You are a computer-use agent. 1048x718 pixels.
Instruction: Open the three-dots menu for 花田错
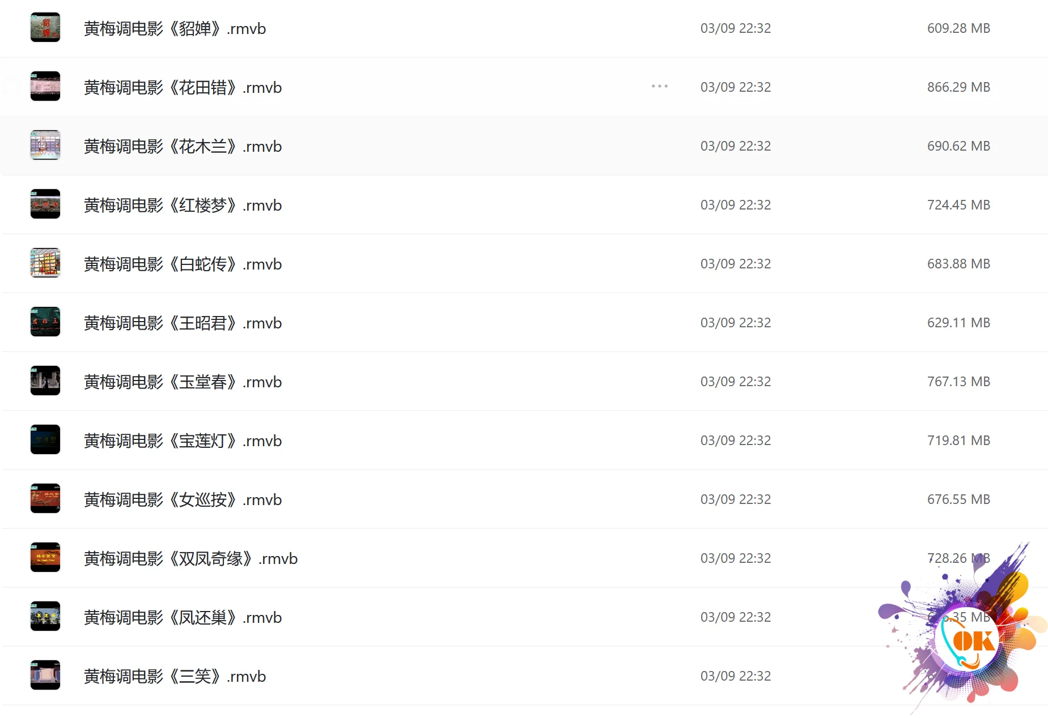coord(660,86)
